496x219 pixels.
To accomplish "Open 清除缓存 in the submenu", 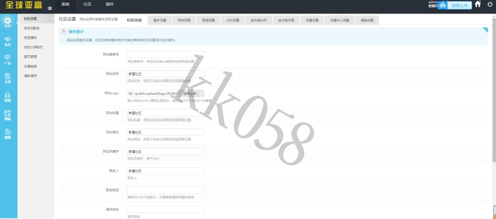I will click(x=31, y=76).
